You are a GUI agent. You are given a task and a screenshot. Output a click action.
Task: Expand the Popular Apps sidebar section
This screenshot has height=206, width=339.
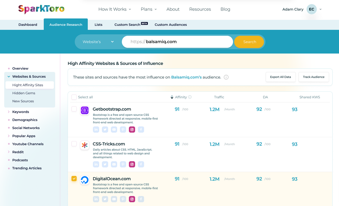coord(9,136)
